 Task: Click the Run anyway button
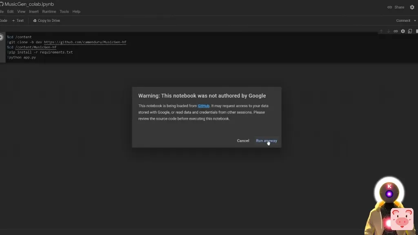coord(266,141)
